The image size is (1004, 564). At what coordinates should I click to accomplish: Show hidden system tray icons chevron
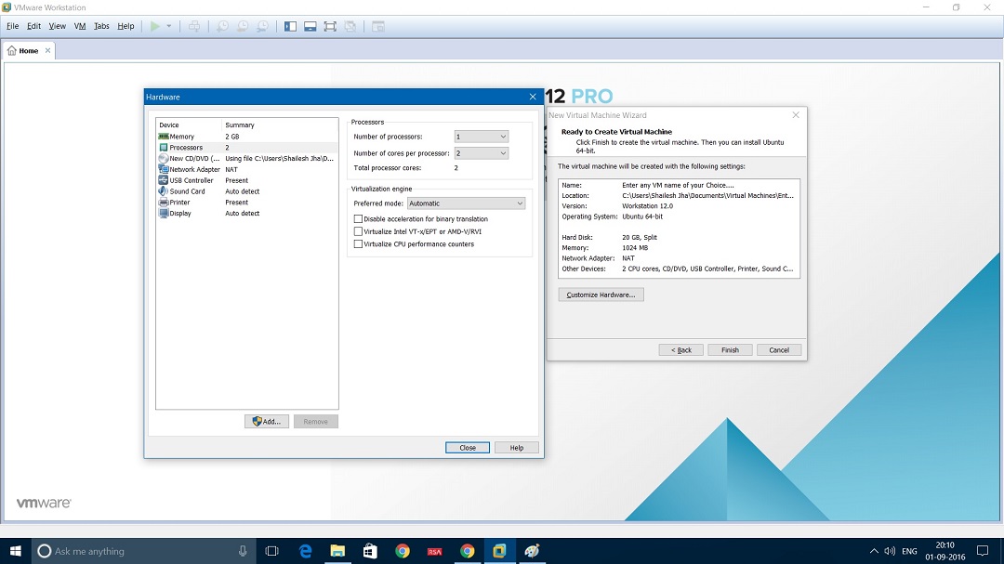[874, 551]
